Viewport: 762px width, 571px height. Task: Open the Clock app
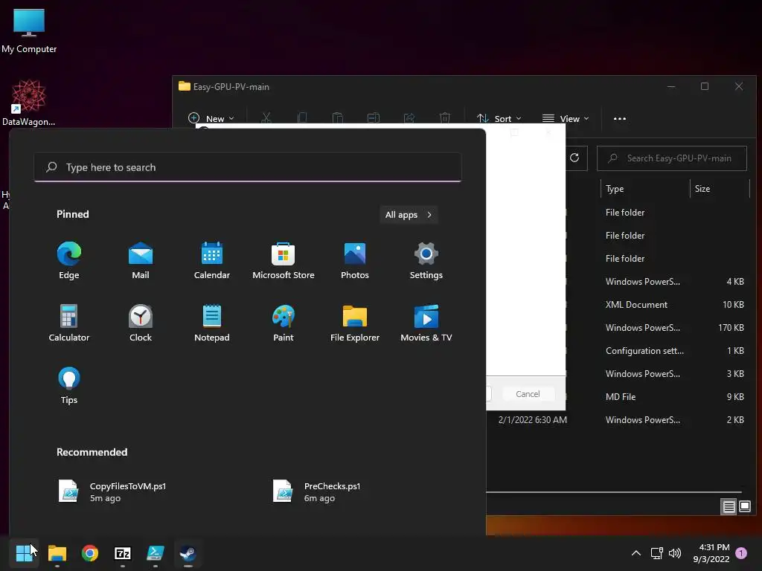click(141, 323)
